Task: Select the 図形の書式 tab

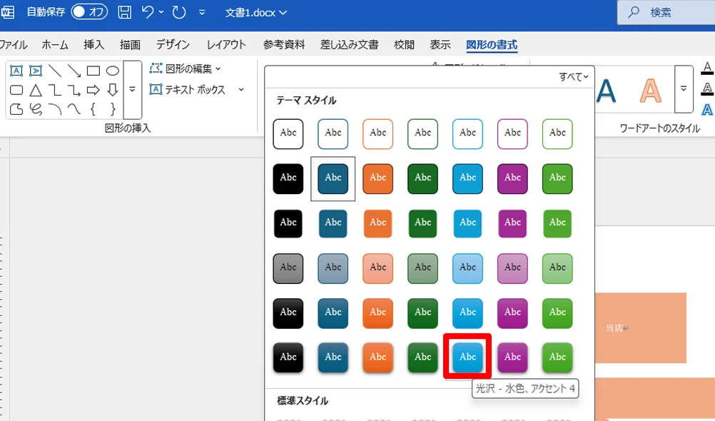Action: pos(492,44)
